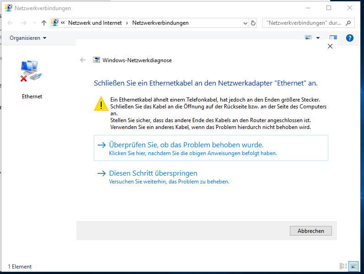Open recent locations dropdown arrow
Screen dimensions: 364x274
coord(35,23)
